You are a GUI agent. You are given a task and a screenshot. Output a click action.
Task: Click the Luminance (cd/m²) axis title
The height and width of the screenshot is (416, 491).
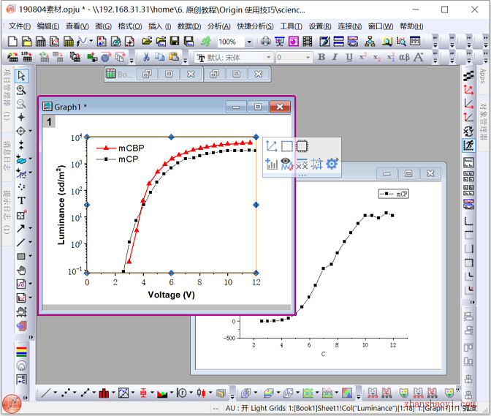pos(61,205)
